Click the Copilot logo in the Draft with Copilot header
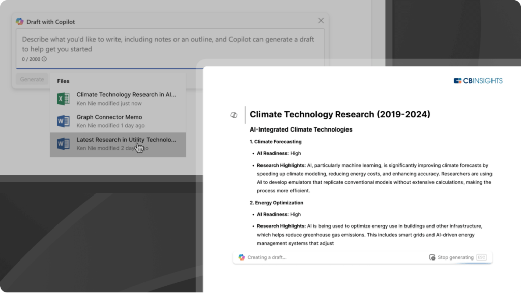Image resolution: width=521 pixels, height=293 pixels. click(x=20, y=21)
